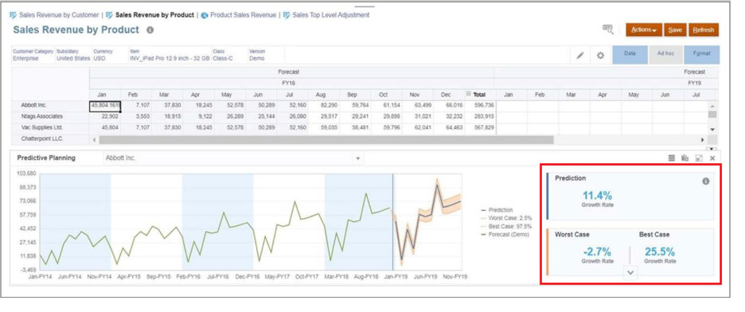Viewport: 745px width, 312px height.
Task: Click the Refresh button
Action: 703,30
